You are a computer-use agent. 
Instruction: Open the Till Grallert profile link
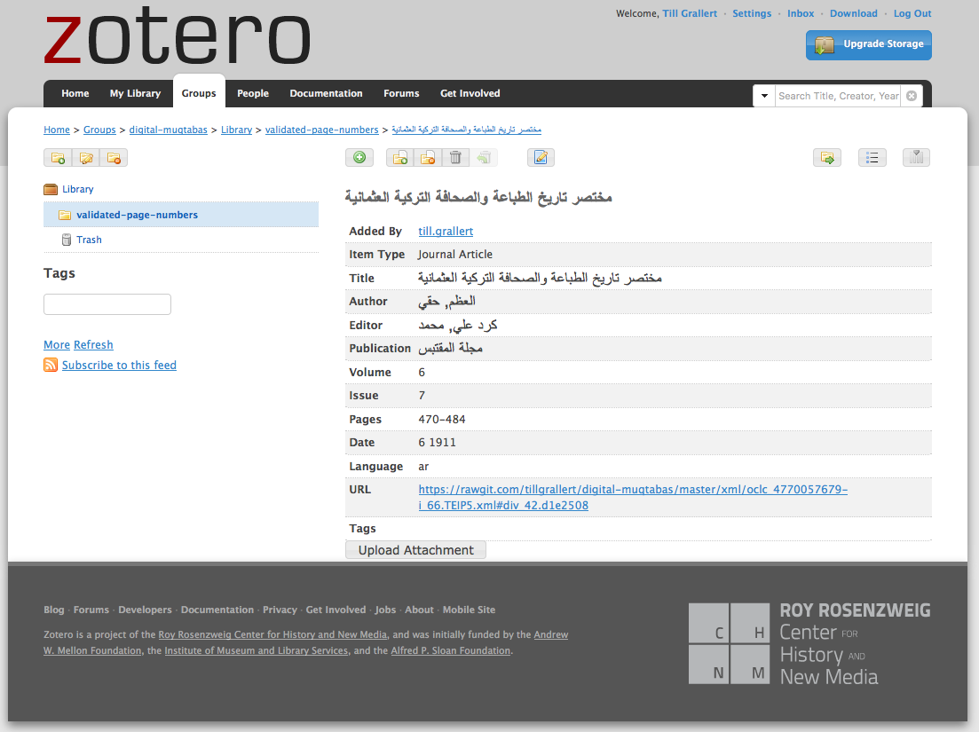point(690,13)
